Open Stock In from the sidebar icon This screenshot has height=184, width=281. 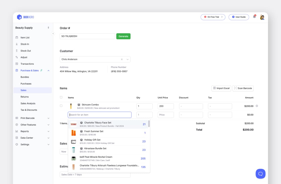pyautogui.click(x=16, y=44)
